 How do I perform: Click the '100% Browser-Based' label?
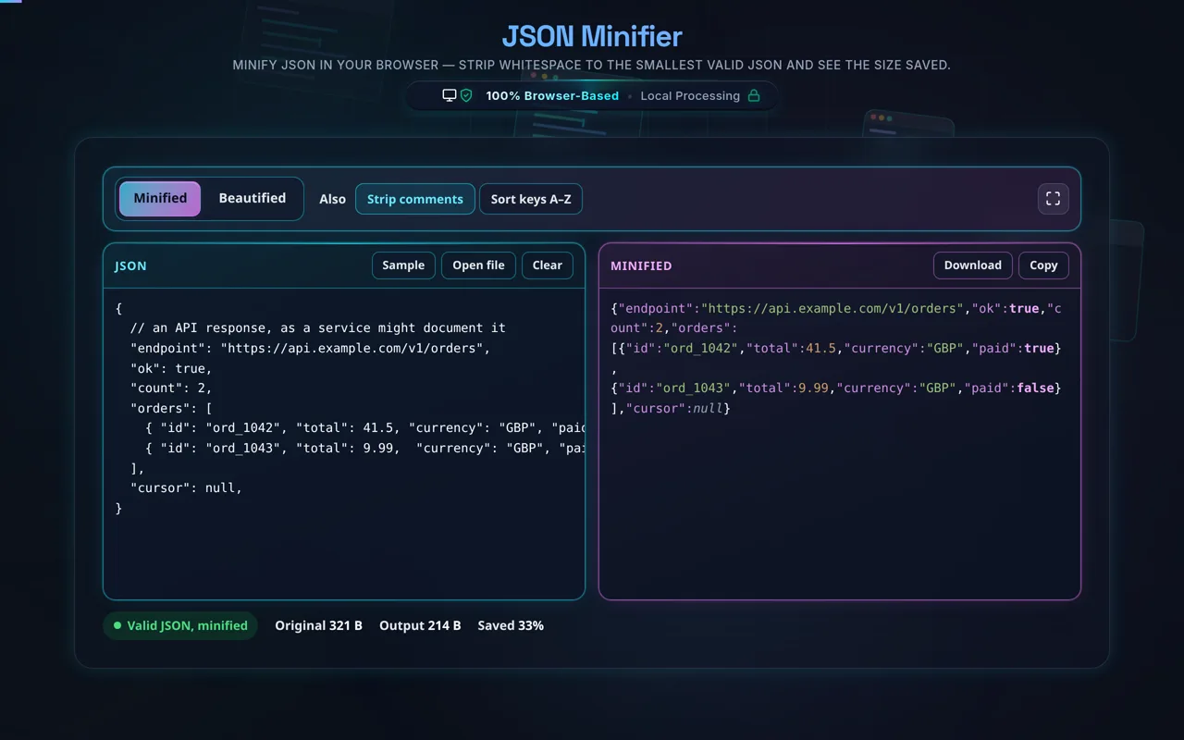(552, 95)
